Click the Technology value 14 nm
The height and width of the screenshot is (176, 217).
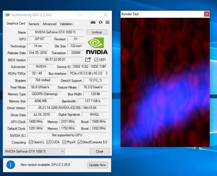click(x=38, y=46)
